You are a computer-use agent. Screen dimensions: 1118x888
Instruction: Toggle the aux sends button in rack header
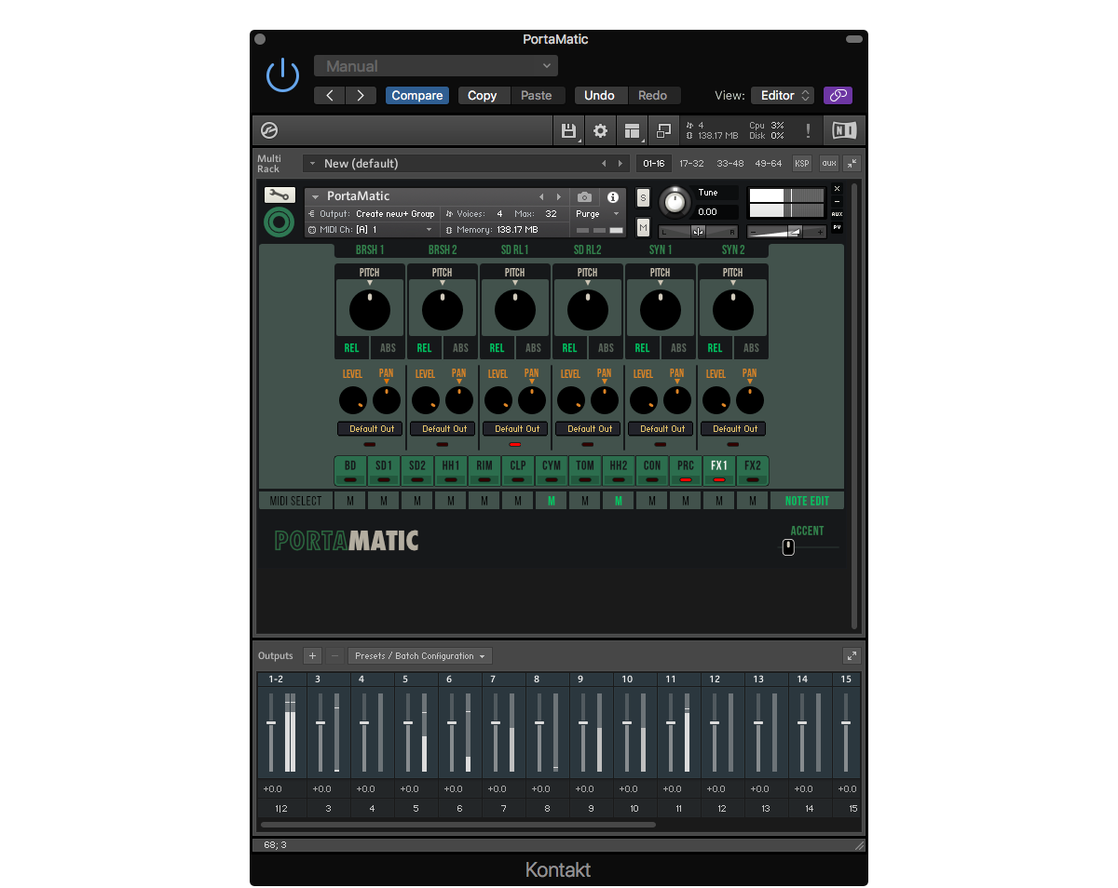[828, 163]
